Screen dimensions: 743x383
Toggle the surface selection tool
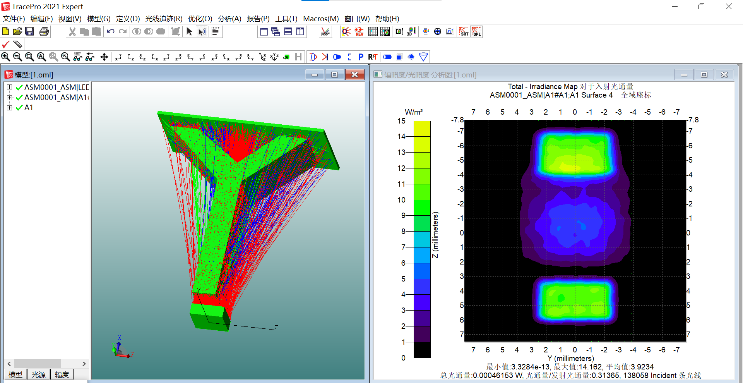(202, 31)
